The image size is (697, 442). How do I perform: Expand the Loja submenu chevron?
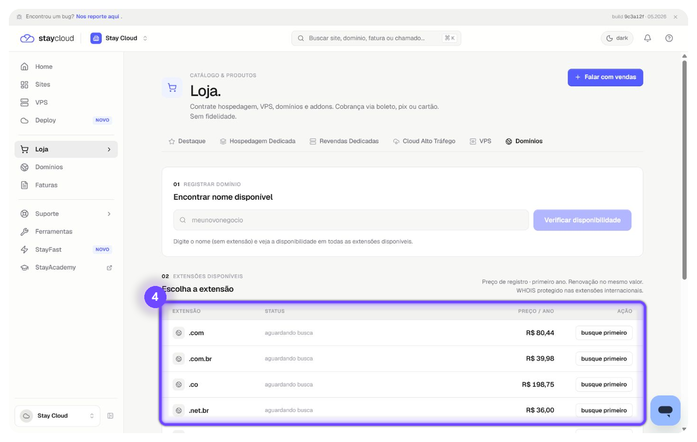click(109, 149)
